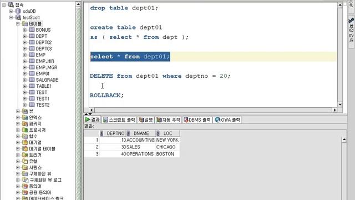Switch to the OWA 출력 tab

(x=227, y=120)
